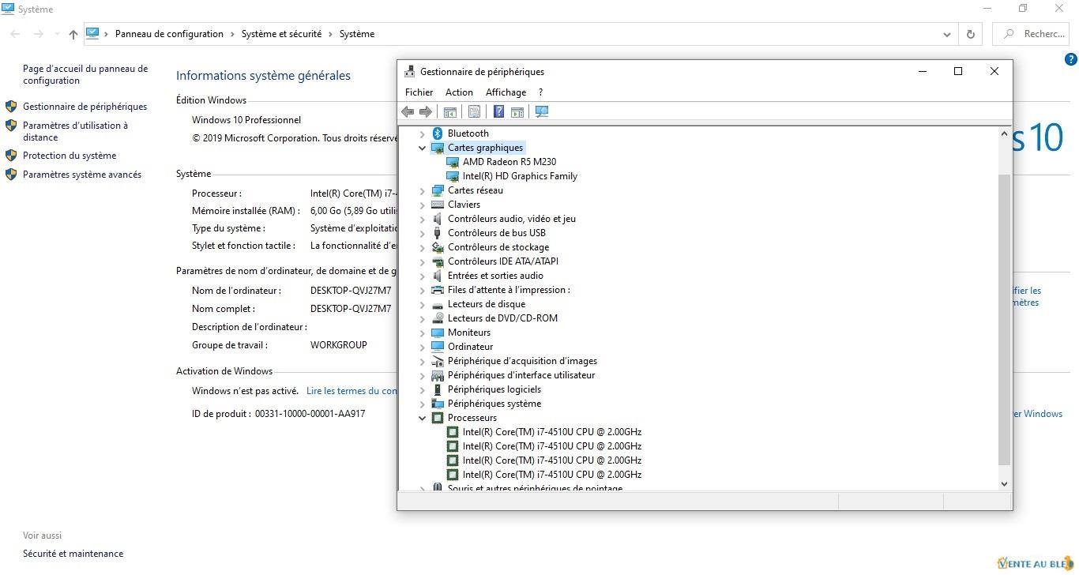Expand the Claviers node

(x=422, y=205)
